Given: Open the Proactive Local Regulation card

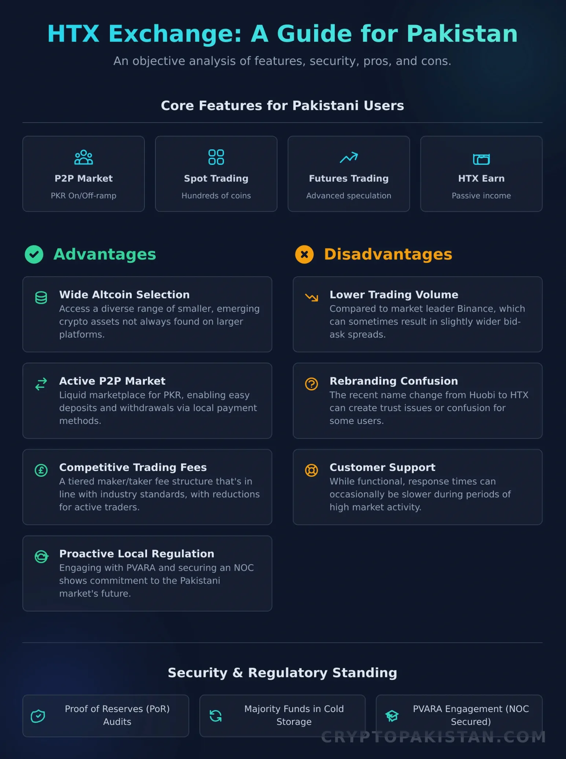Looking at the screenshot, I should [x=147, y=573].
